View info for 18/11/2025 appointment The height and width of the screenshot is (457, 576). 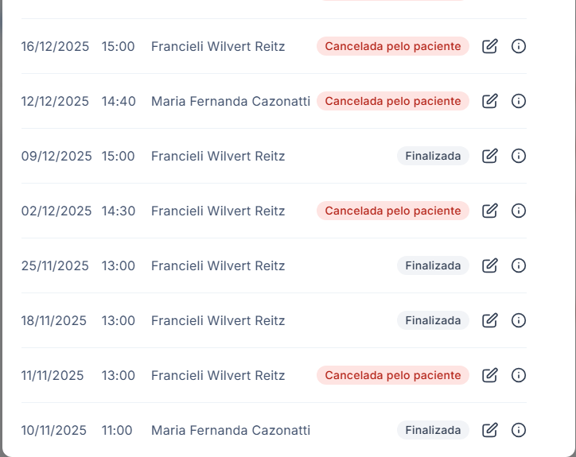pyautogui.click(x=519, y=320)
